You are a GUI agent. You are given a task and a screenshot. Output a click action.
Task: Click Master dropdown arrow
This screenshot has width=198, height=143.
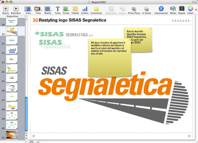pyautogui.click(x=51, y=10)
